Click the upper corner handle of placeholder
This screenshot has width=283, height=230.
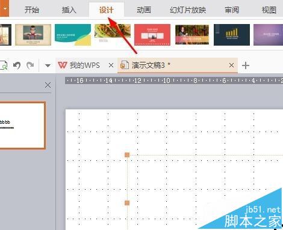127,155
